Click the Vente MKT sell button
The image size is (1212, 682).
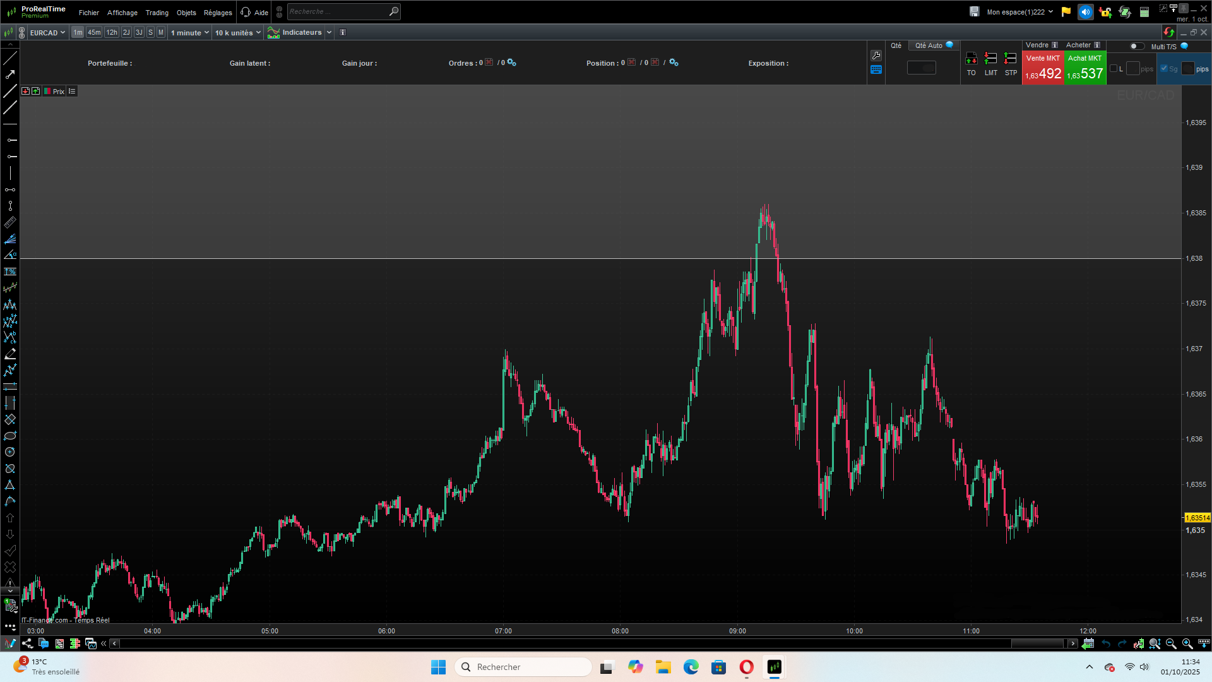point(1043,68)
